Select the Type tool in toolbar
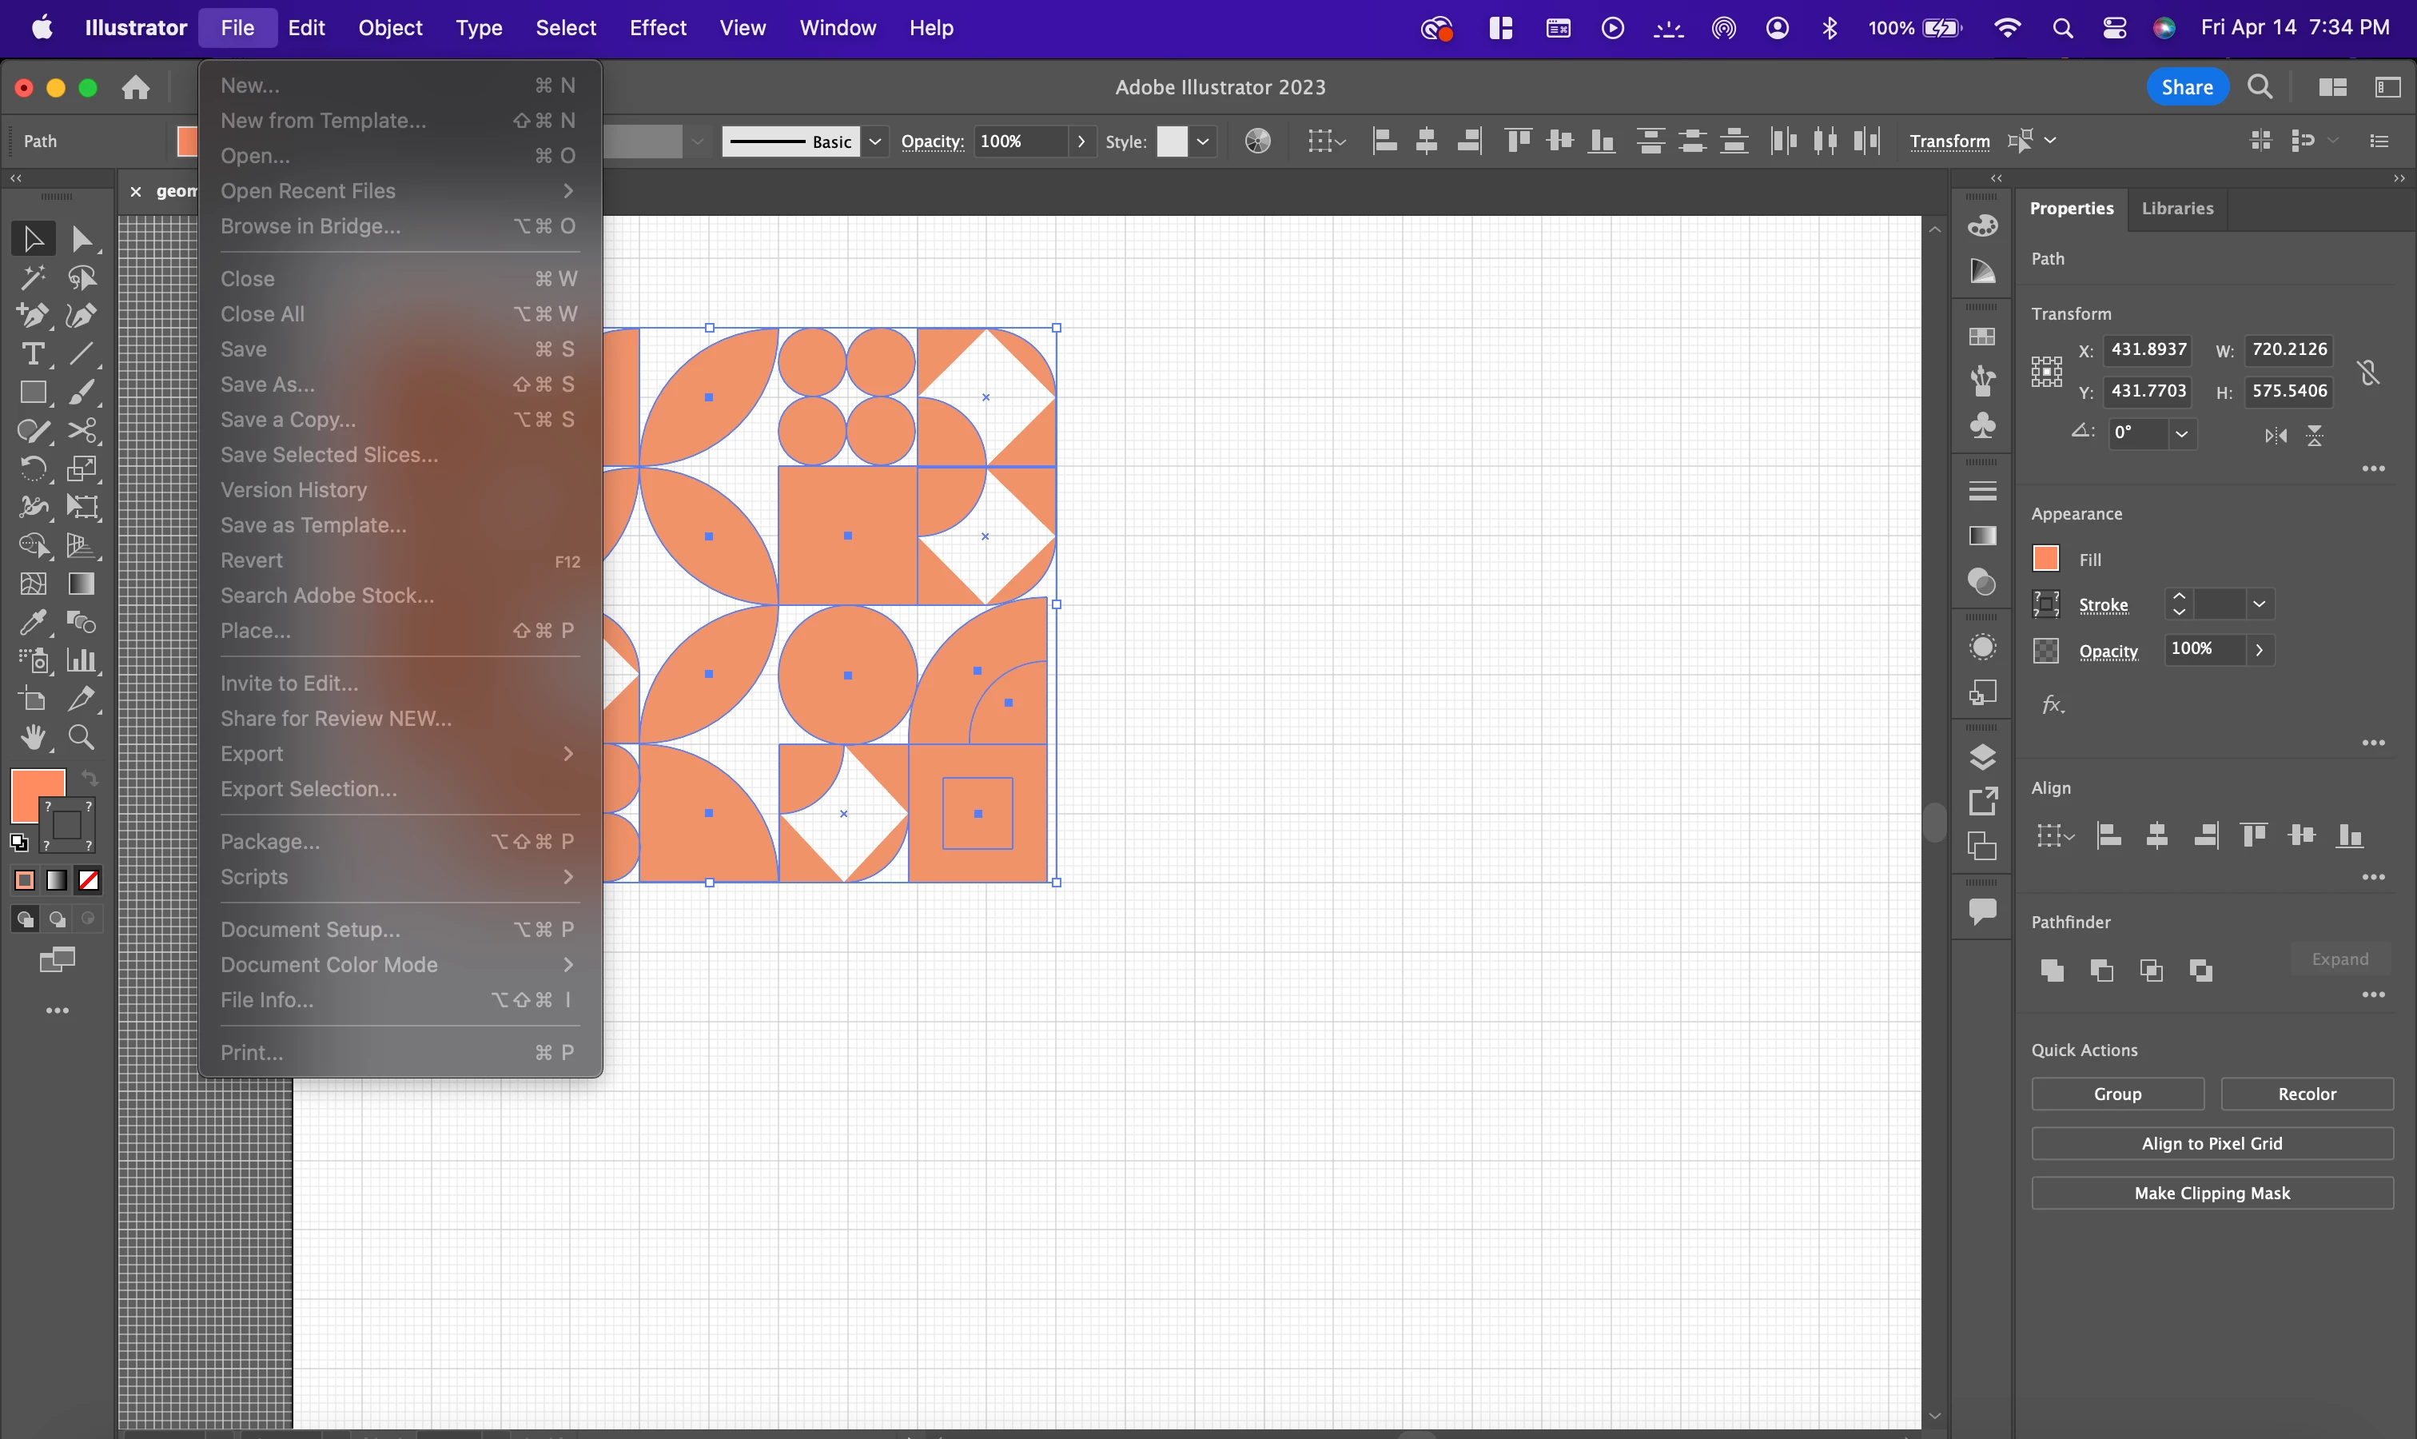 (x=33, y=354)
